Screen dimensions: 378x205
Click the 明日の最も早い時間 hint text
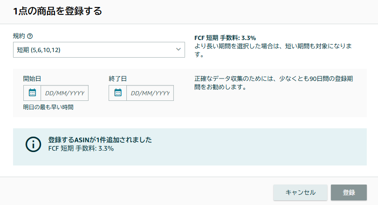click(x=48, y=107)
